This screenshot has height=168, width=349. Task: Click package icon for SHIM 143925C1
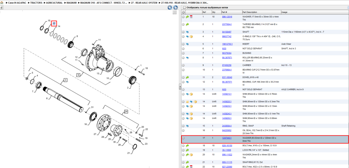point(191,118)
